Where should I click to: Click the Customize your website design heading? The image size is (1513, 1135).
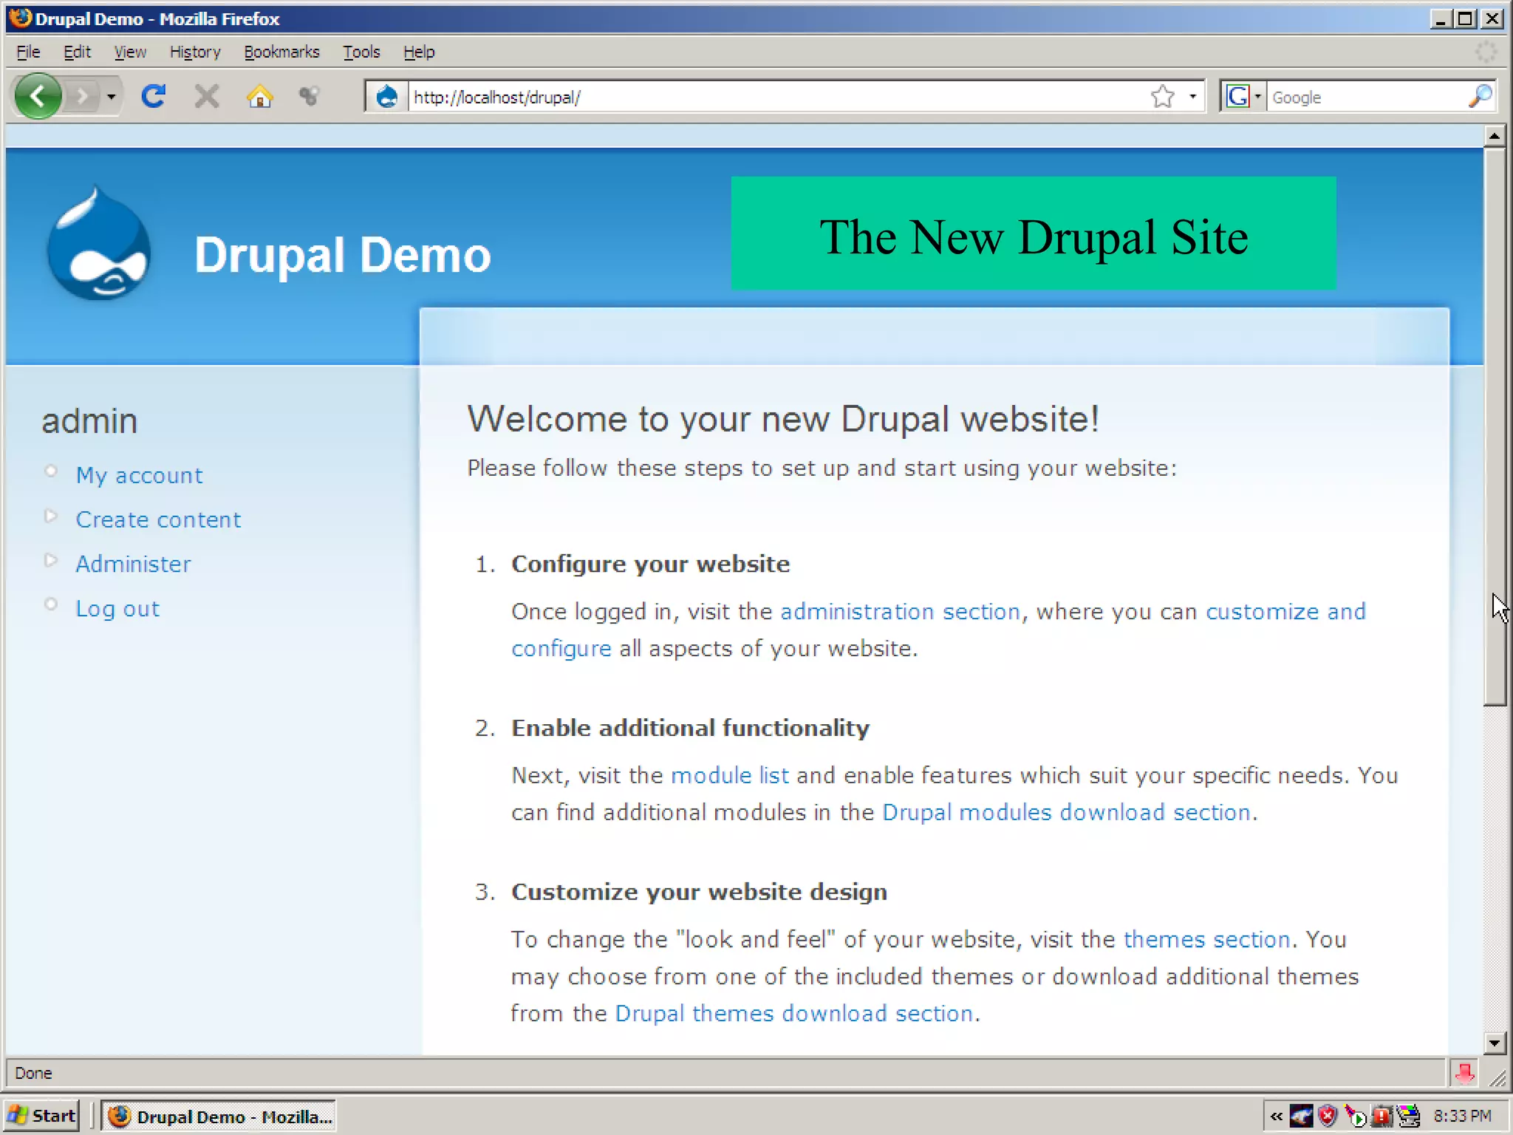(699, 892)
